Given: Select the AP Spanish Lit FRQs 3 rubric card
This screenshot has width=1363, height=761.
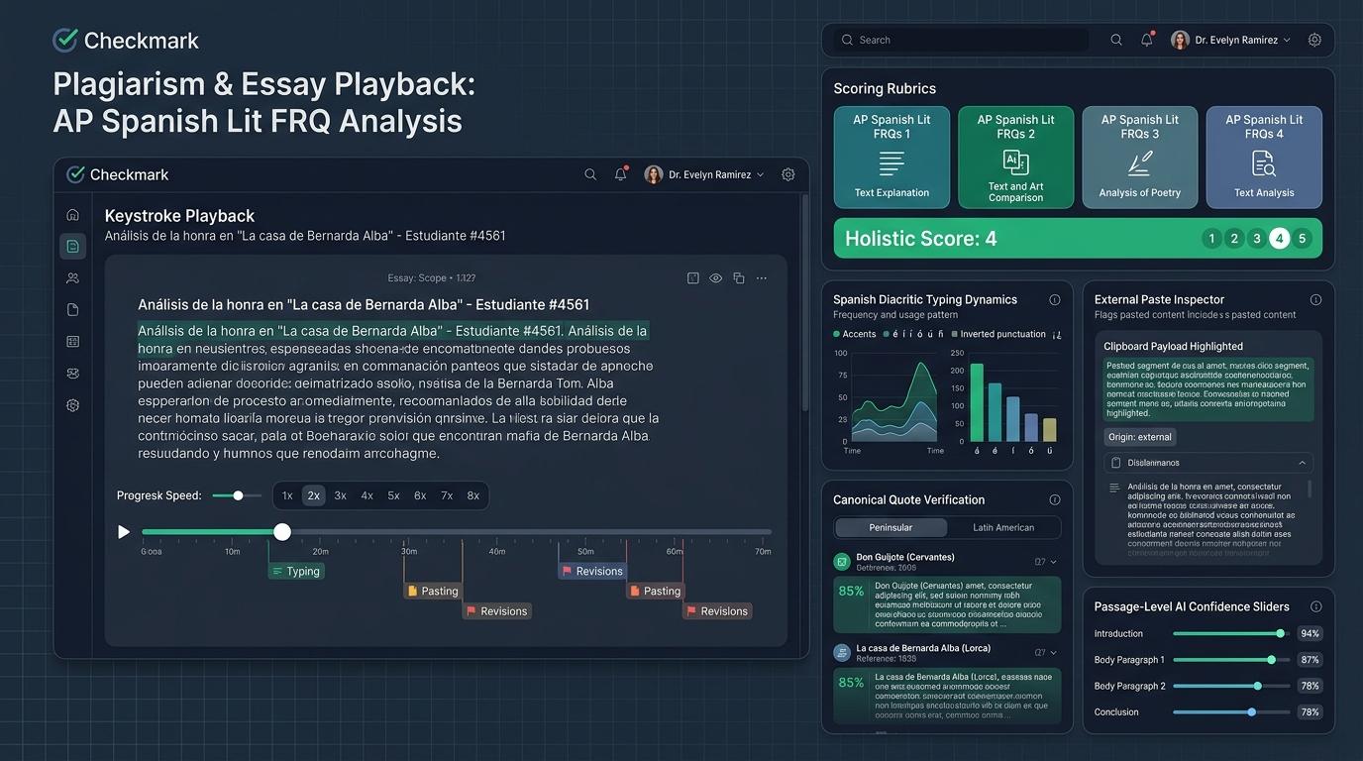Looking at the screenshot, I should tap(1140, 158).
